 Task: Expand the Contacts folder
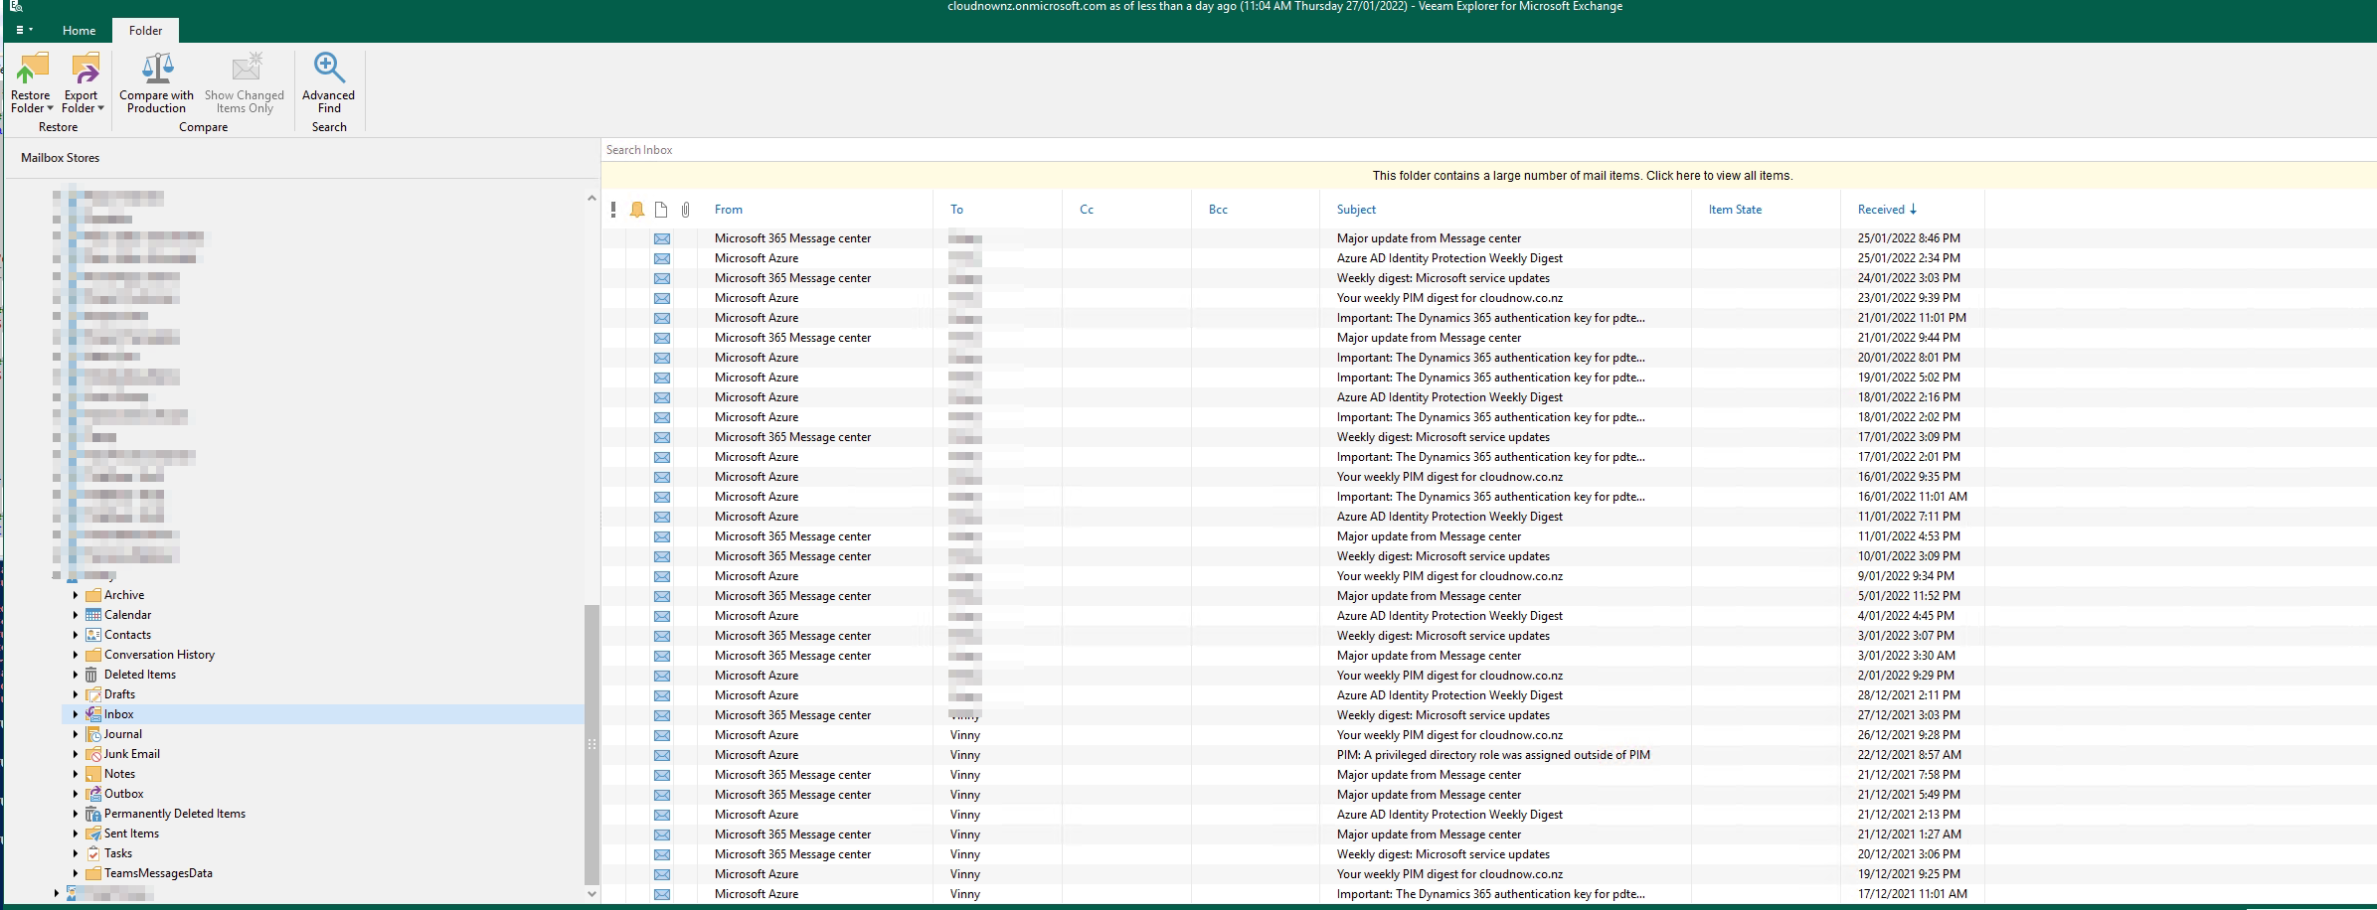76,635
